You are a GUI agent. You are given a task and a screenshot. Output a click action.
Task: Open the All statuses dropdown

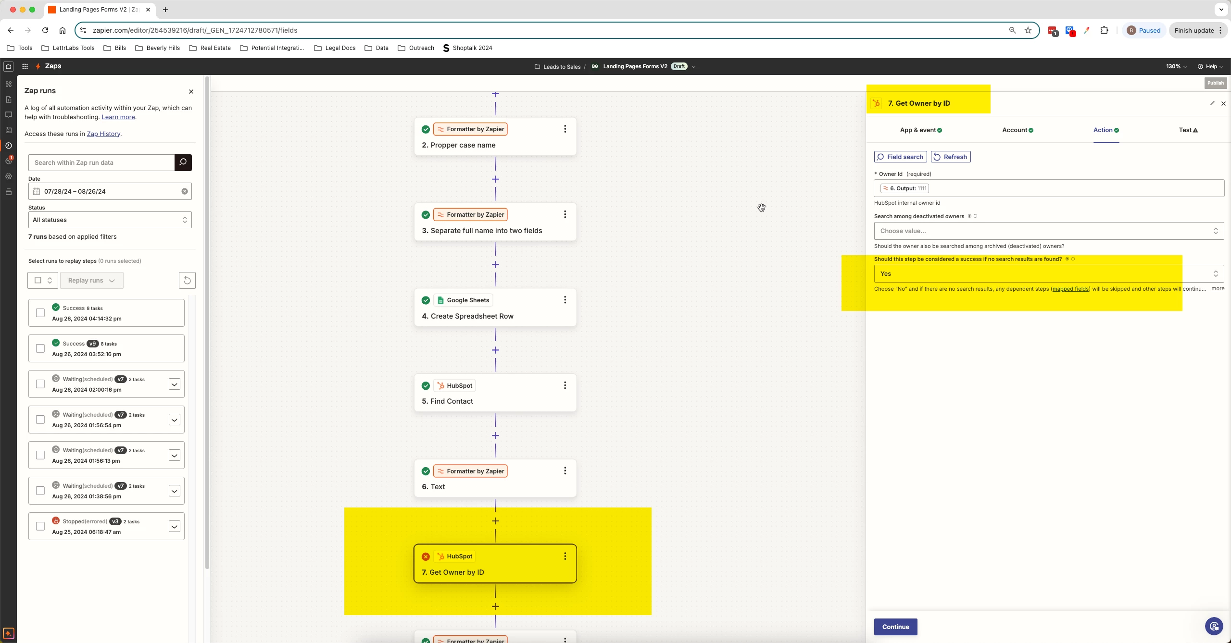coord(110,220)
